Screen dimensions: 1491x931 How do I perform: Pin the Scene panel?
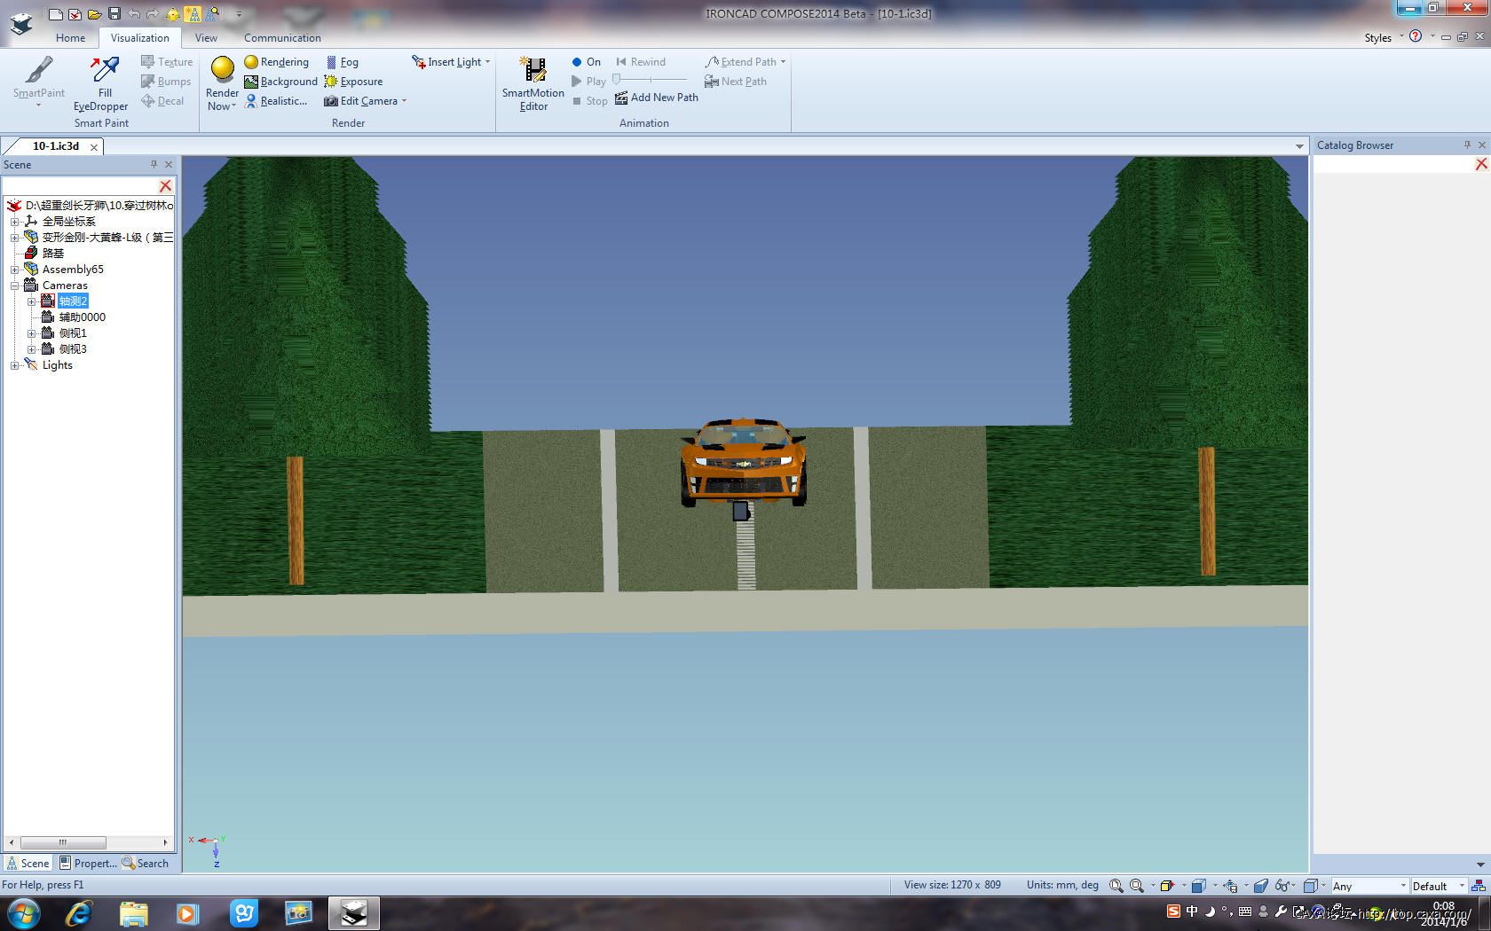coord(154,164)
